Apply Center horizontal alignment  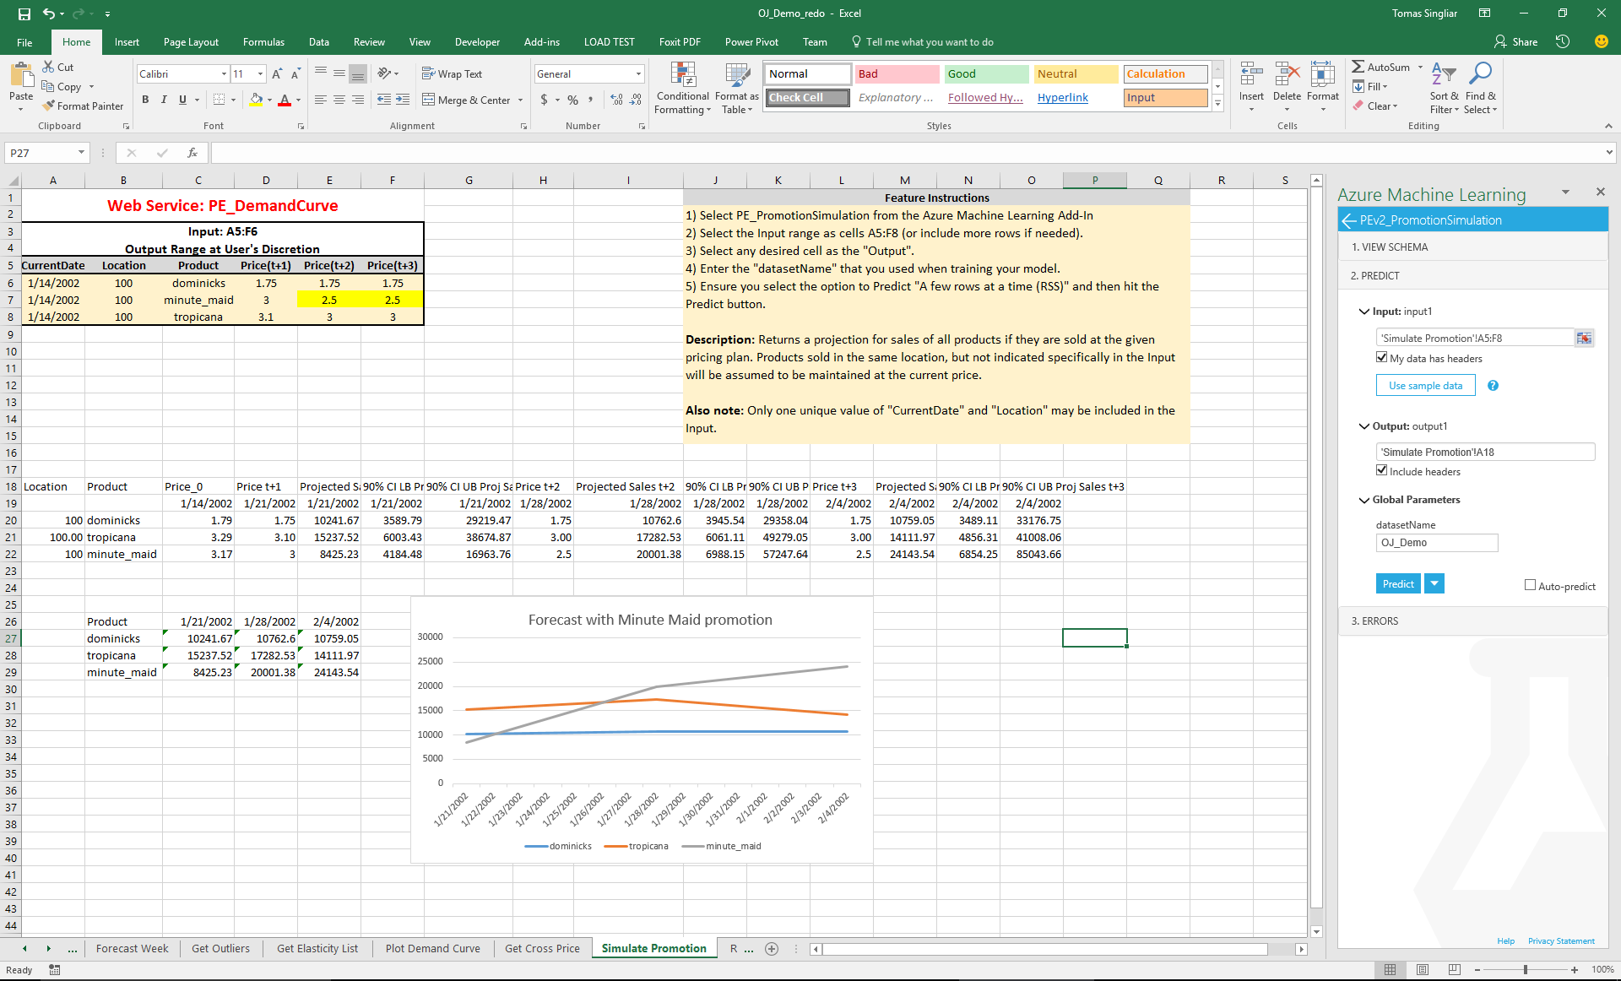point(339,100)
